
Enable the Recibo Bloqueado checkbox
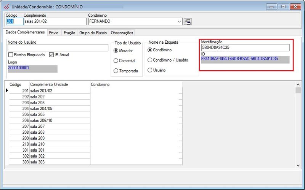coord(11,55)
